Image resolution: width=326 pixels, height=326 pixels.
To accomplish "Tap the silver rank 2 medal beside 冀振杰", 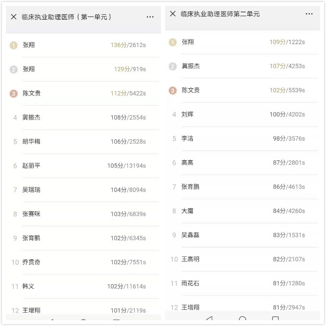I will [x=173, y=66].
